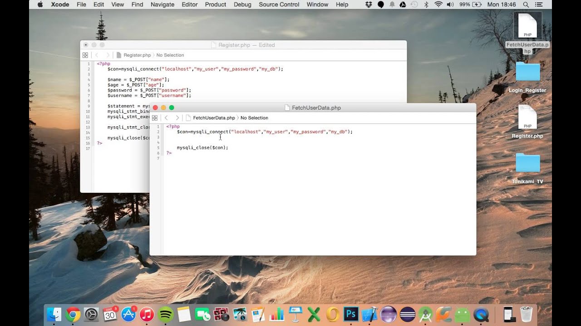This screenshot has width=581, height=326.
Task: Open Pages from the dock
Action: (258, 314)
